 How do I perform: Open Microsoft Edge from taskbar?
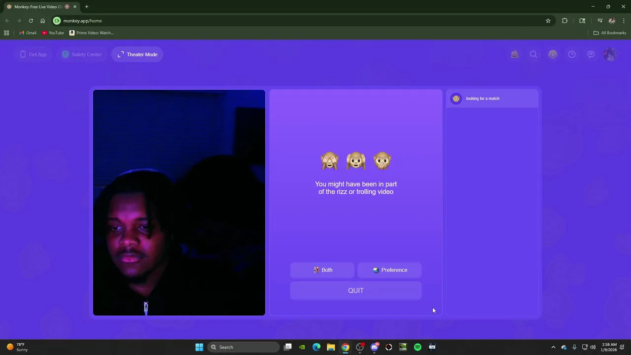(x=316, y=347)
